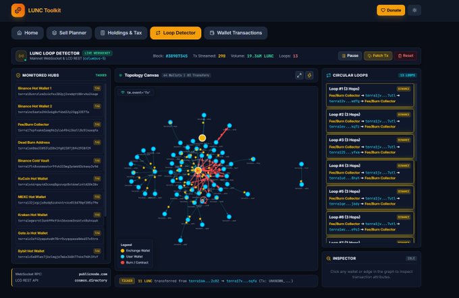Select the Gate.io Hot Wallet hub
The image size is (459, 298).
(x=59, y=236)
